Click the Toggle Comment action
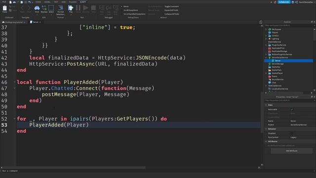Image resolution: width=316 pixels, height=178 pixels. pyautogui.click(x=171, y=6)
